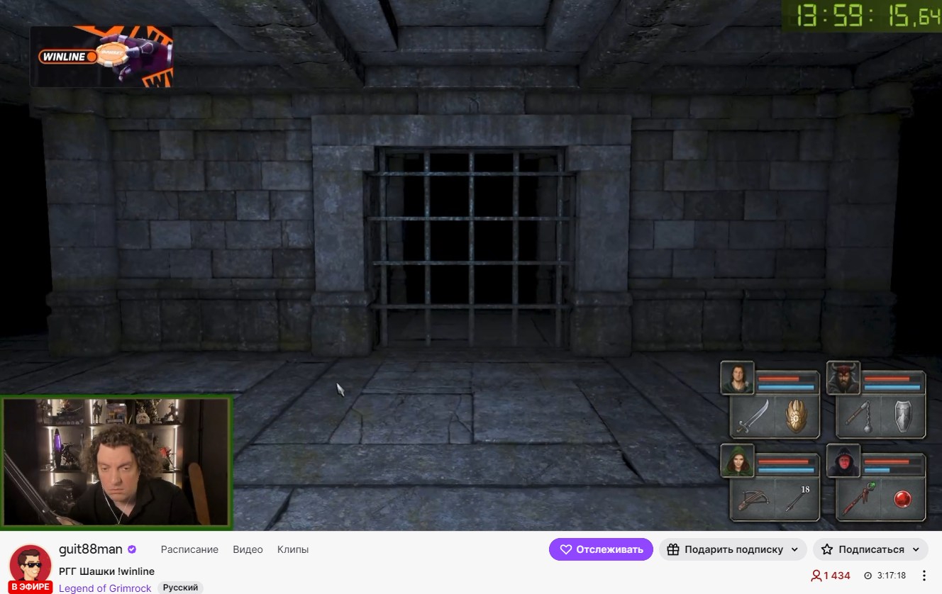Attack with the flail weapon
This screenshot has height=594, width=942.
tap(859, 417)
